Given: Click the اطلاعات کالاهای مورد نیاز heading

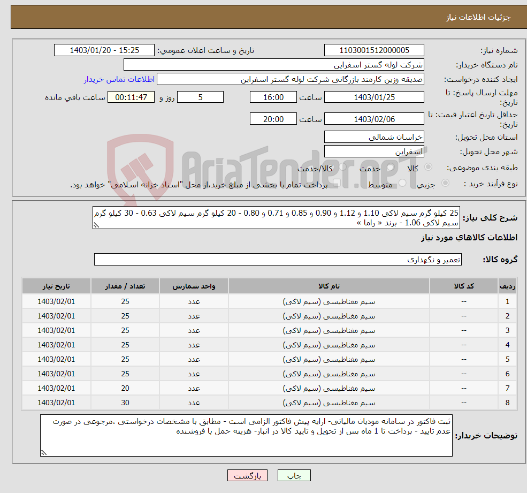Looking at the screenshot, I should point(469,238).
